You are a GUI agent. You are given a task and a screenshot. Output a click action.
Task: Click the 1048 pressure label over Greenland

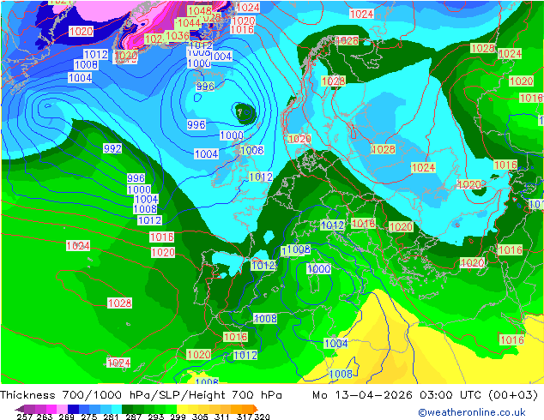click(x=199, y=11)
